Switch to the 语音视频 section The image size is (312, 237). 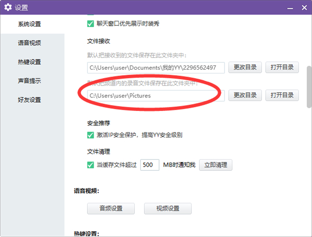click(x=29, y=43)
